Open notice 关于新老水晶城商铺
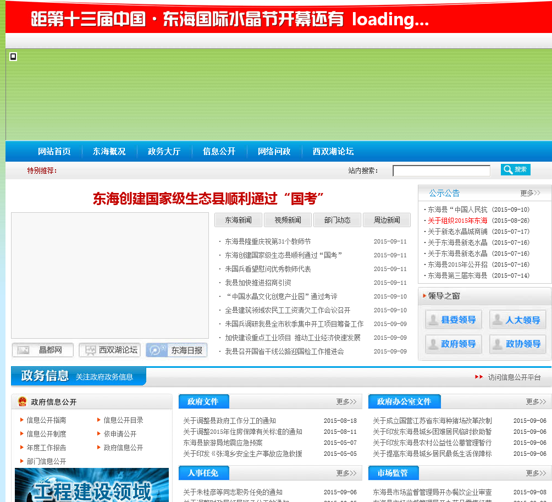The height and width of the screenshot is (502, 552). coord(457,231)
